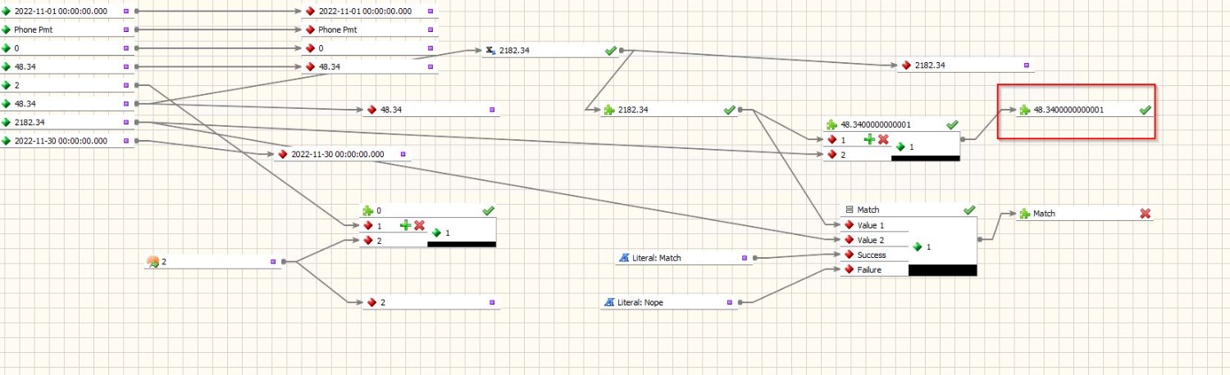Click black bar at bottom of Match node
This screenshot has width=1230, height=375.
click(x=942, y=270)
